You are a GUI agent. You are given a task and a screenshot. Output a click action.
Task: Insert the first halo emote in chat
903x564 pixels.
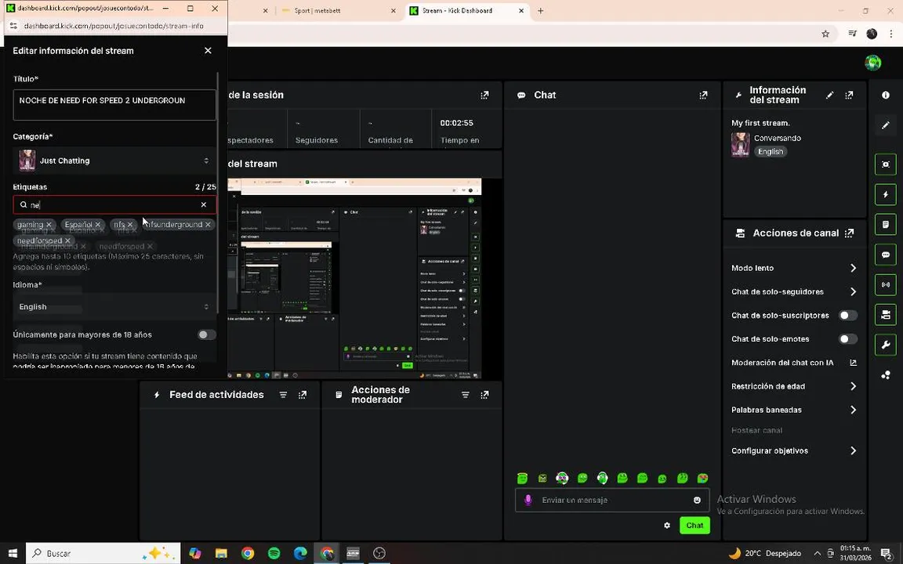[x=522, y=478]
